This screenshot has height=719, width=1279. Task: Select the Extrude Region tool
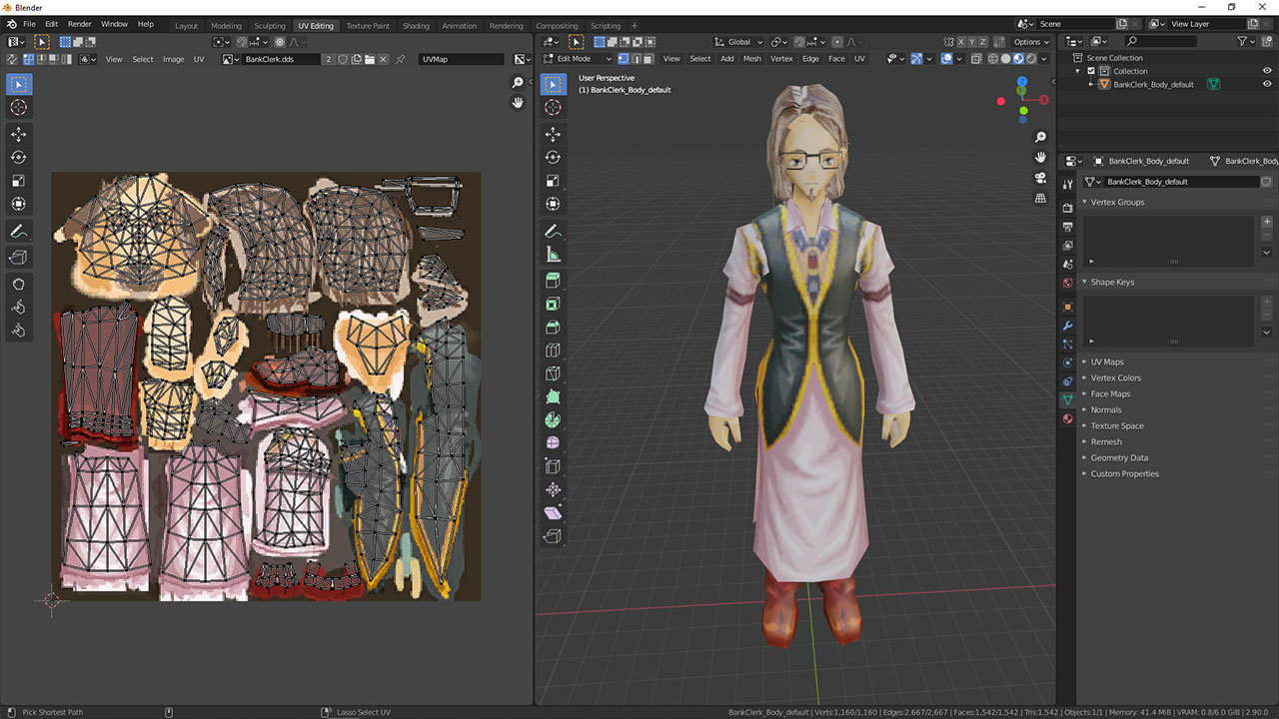click(x=554, y=281)
